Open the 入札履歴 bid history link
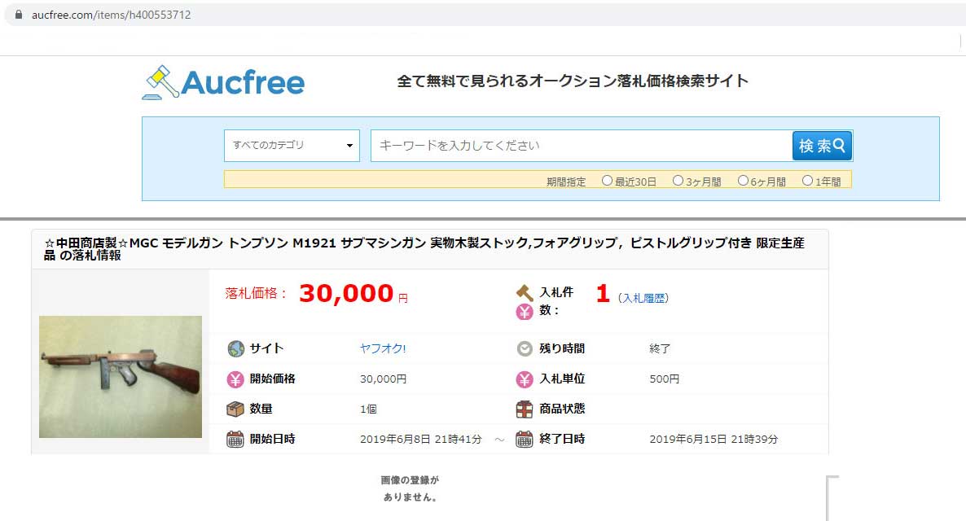Screen dimensions: 966x521 pos(643,298)
